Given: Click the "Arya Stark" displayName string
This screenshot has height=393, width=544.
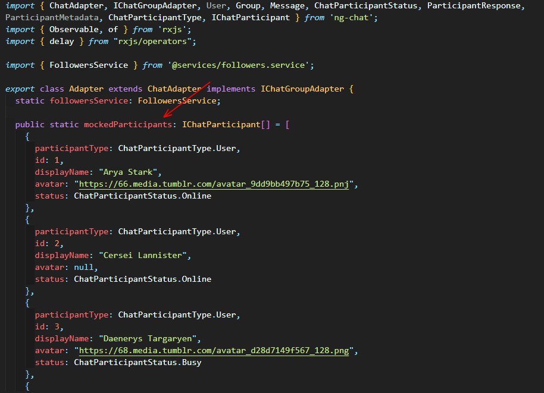Looking at the screenshot, I should [128, 172].
